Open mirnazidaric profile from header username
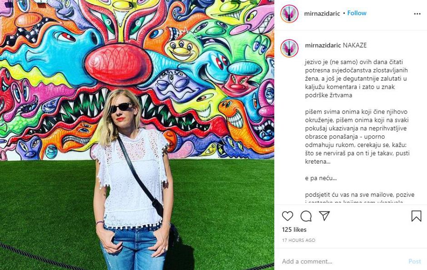Viewport: 427px width, 270px height. tap(322, 13)
